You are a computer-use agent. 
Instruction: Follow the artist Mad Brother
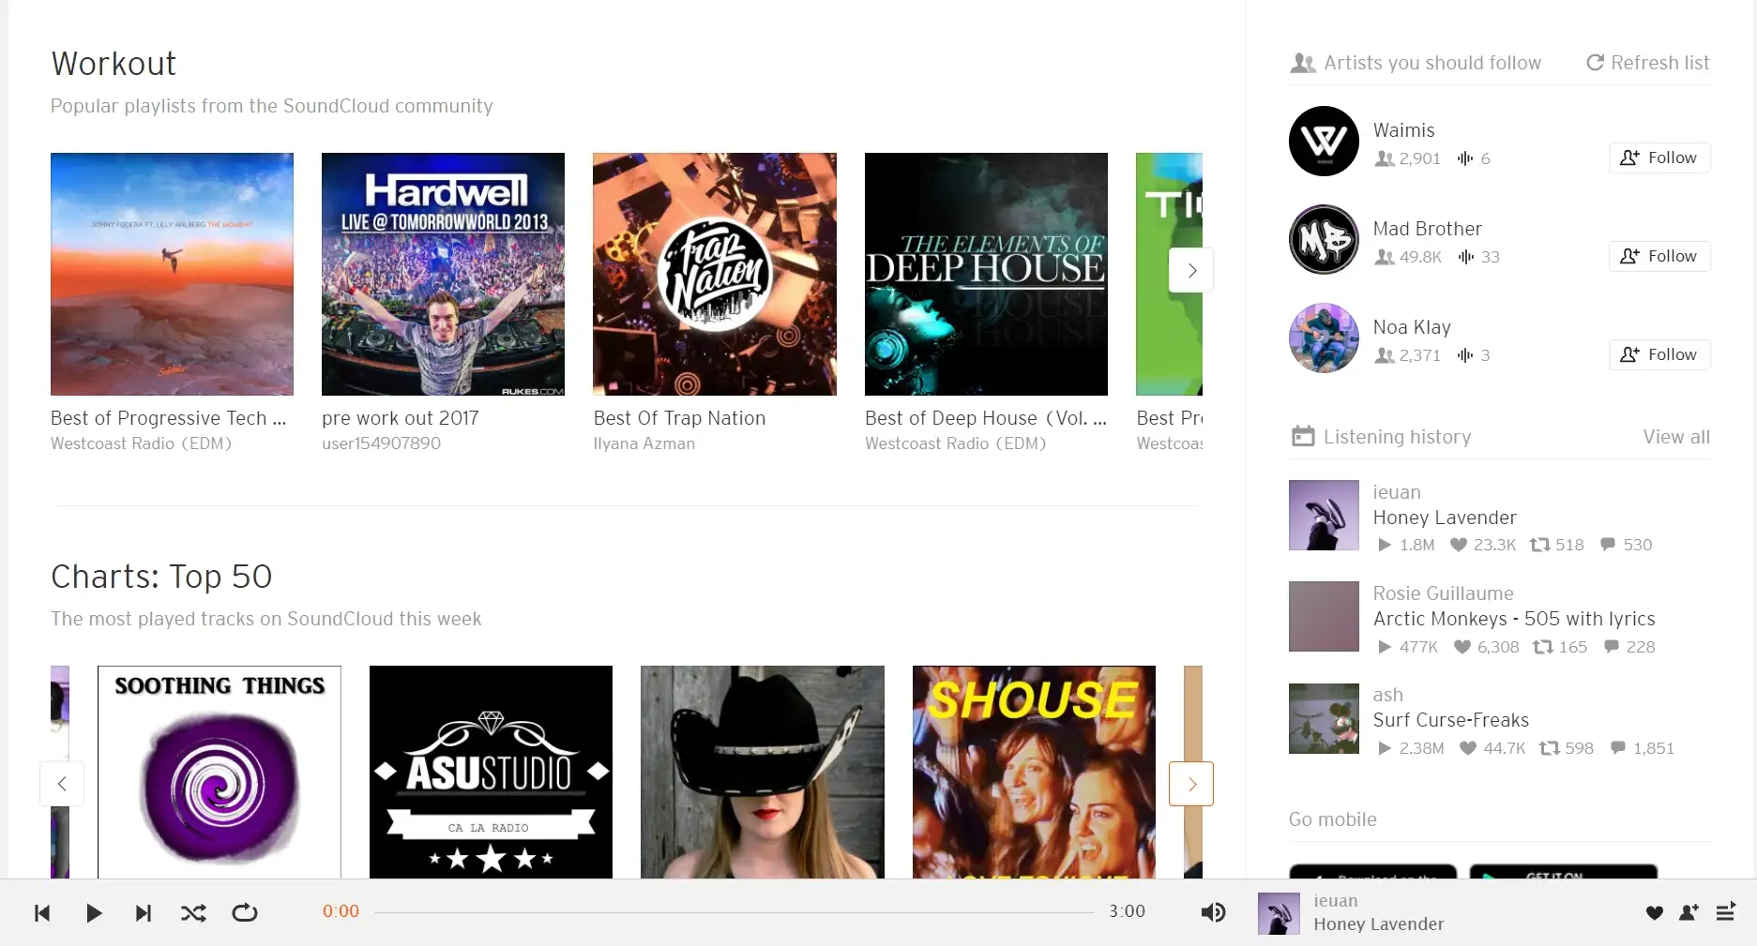1659,256
